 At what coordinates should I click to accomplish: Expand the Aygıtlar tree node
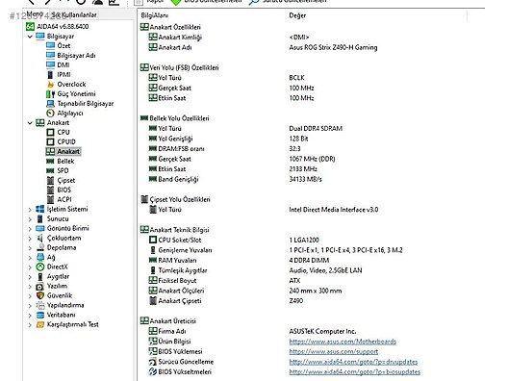pyautogui.click(x=30, y=277)
